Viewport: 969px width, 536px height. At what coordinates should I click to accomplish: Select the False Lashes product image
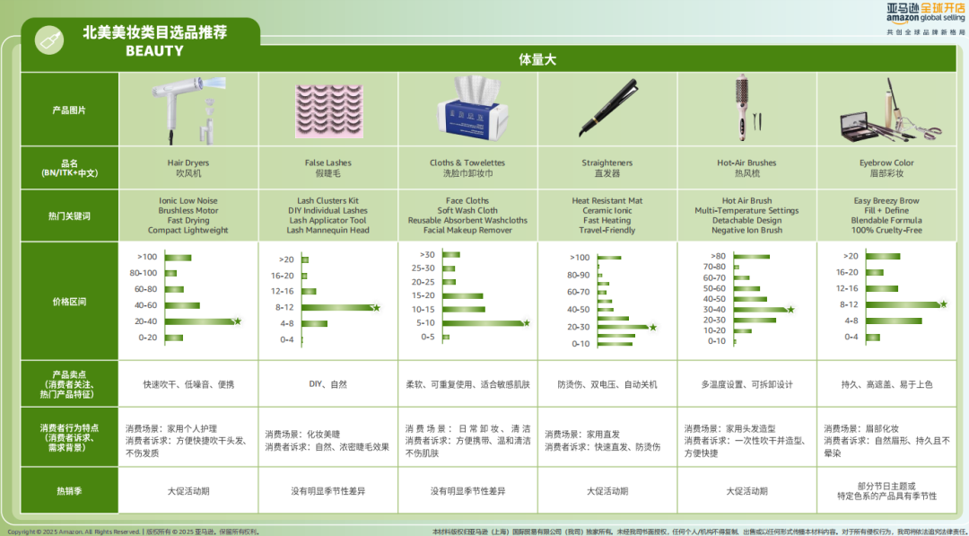pos(328,108)
